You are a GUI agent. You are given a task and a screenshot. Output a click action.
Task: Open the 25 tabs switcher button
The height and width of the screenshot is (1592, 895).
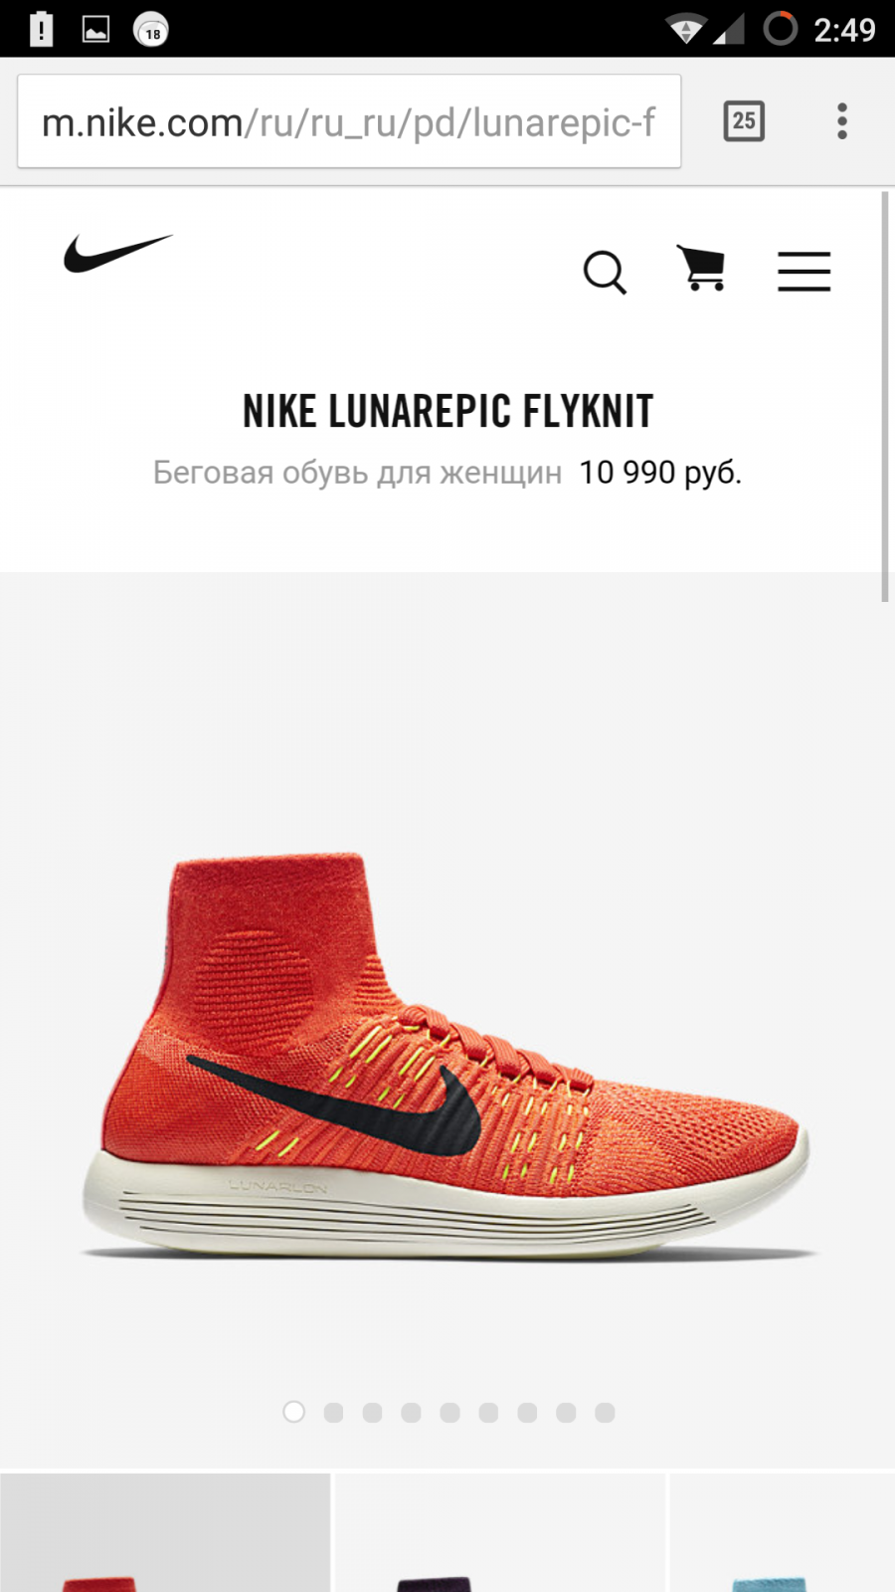[x=744, y=121]
